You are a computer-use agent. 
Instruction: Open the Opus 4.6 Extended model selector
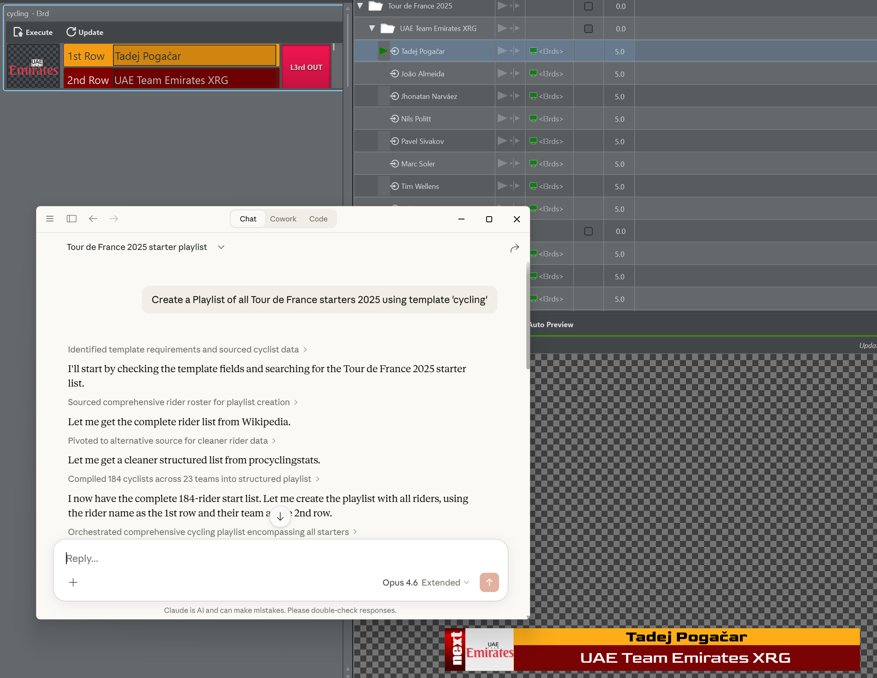click(x=426, y=582)
